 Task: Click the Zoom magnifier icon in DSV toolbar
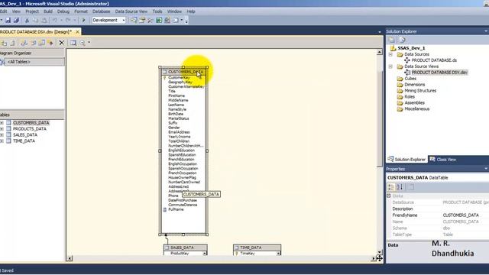coord(83,43)
